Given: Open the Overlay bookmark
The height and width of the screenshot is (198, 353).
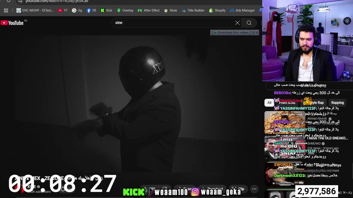Looking at the screenshot, I should 125,10.
